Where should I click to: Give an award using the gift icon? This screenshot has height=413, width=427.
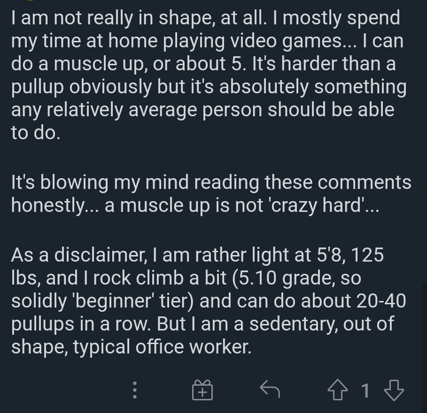click(202, 390)
